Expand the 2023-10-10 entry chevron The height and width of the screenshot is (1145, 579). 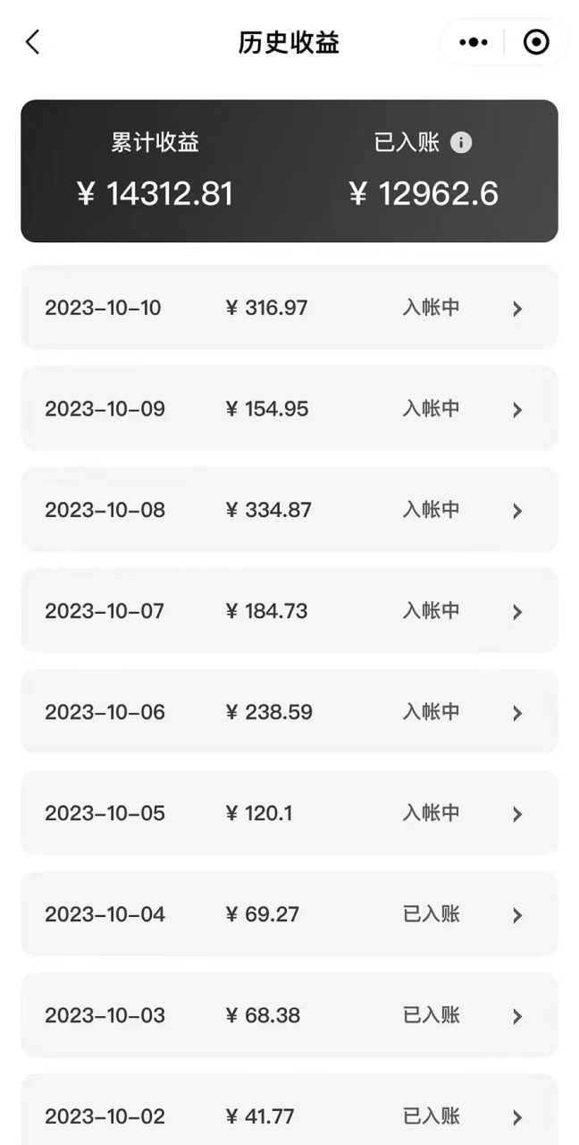[517, 309]
